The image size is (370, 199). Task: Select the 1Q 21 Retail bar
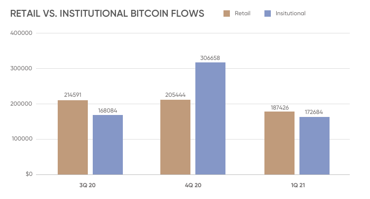[279, 143]
